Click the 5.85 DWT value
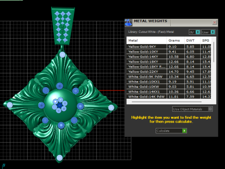225x169 pixels. tap(190, 46)
